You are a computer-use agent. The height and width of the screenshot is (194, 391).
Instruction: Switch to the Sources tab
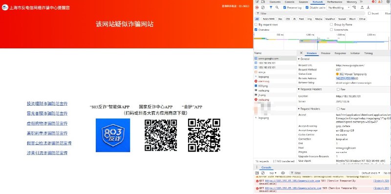pos(303,2)
